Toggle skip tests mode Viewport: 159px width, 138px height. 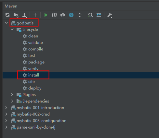click(71, 15)
